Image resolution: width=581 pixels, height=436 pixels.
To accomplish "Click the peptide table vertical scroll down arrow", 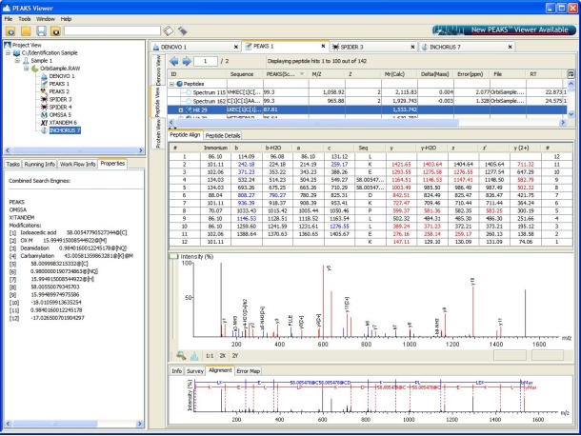I will (571, 114).
